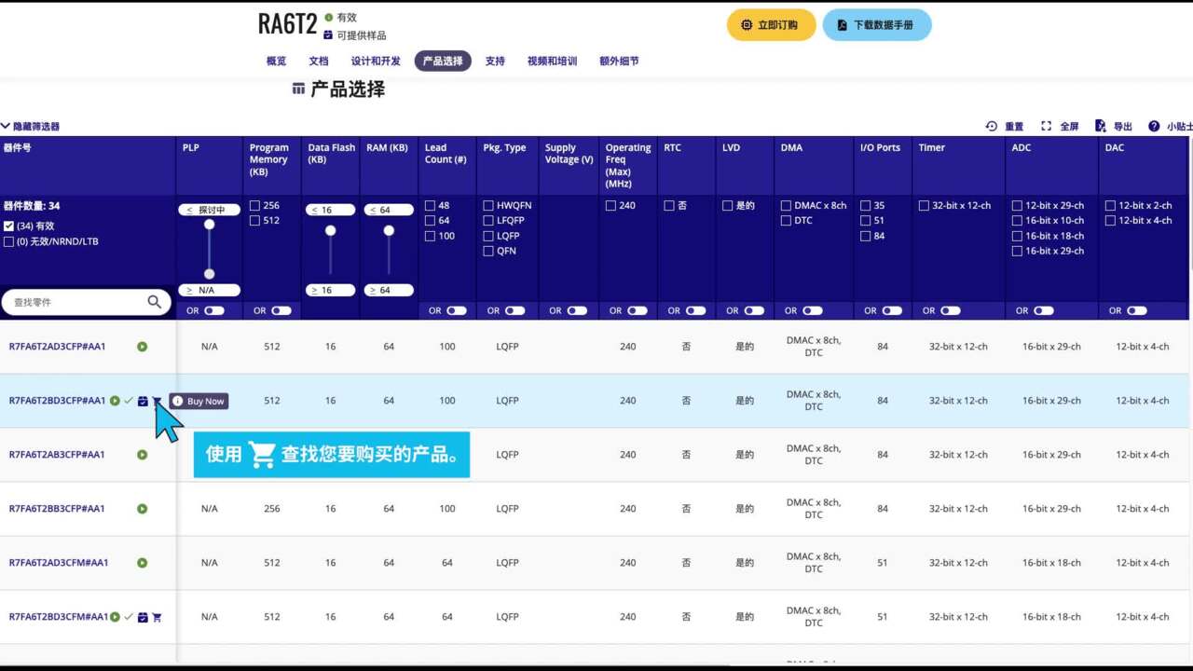Open part link R7FA6T2AD3CFM#AA1
1193x671 pixels.
pyautogui.click(x=59, y=563)
